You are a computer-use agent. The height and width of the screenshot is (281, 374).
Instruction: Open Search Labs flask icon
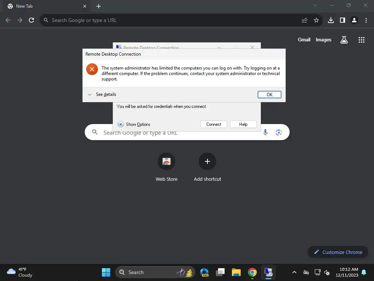coord(344,40)
